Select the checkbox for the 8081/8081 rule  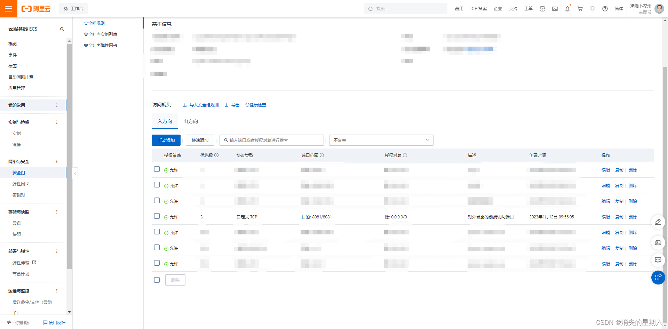(x=157, y=216)
